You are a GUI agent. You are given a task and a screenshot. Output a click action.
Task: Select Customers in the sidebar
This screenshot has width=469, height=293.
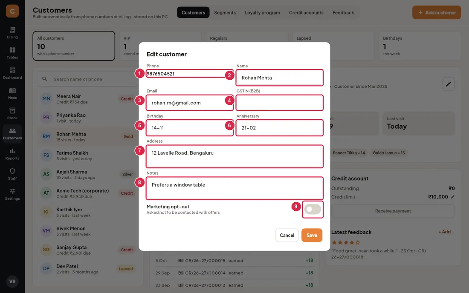click(x=12, y=134)
